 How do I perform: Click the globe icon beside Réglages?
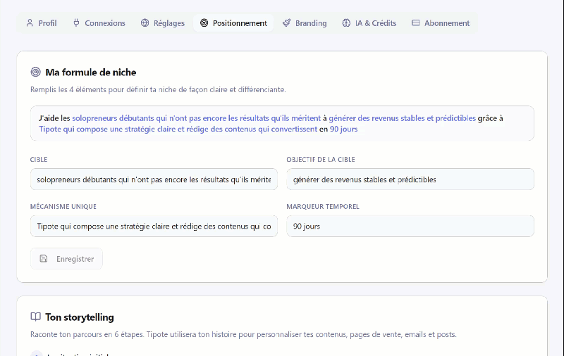click(145, 23)
